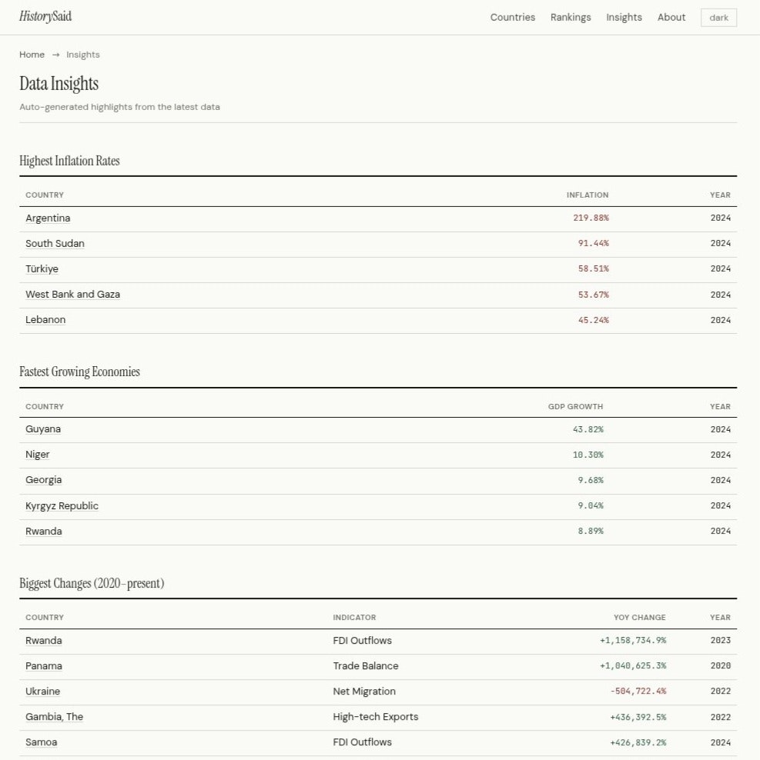Open Samoa's FDI Outflows record
The width and height of the screenshot is (760, 760).
[41, 742]
